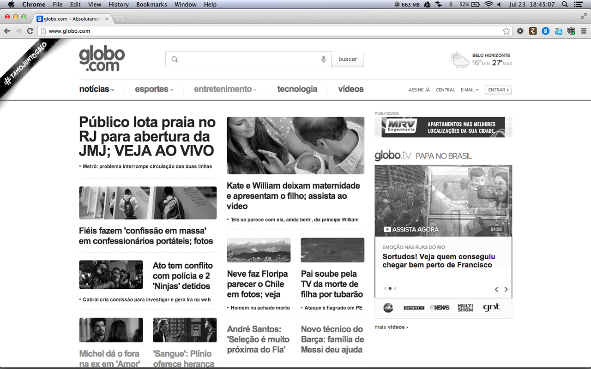591x369 pixels.
Task: Click the Multishow channel icon
Action: click(x=465, y=307)
